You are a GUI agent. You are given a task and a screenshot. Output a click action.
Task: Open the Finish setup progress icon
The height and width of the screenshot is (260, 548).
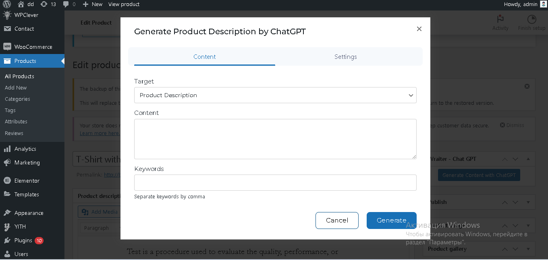coord(531,19)
